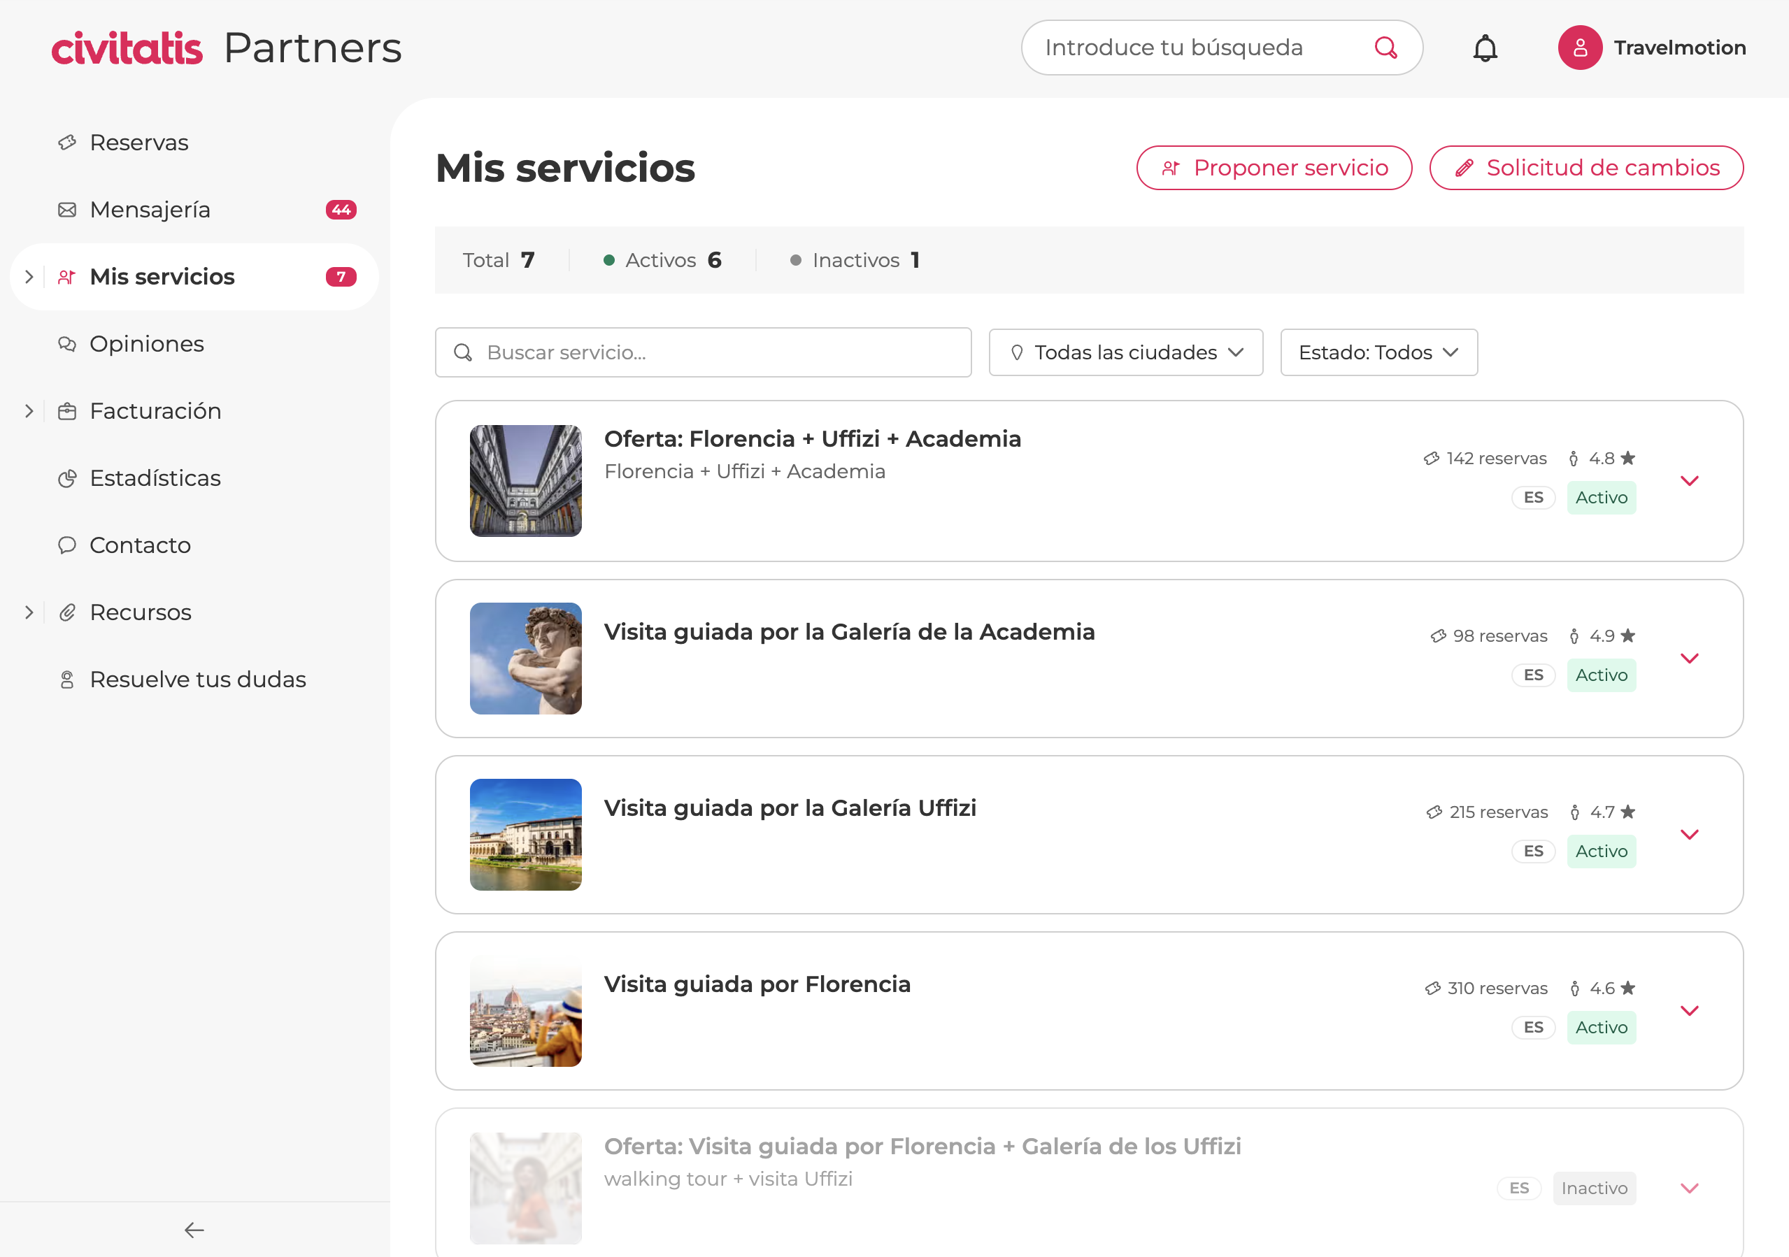Screen dimensions: 1789x1257
Task: Click the Recursos paperclip icon
Action: click(67, 612)
